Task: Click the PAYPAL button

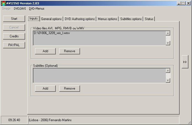Action: pos(14,45)
